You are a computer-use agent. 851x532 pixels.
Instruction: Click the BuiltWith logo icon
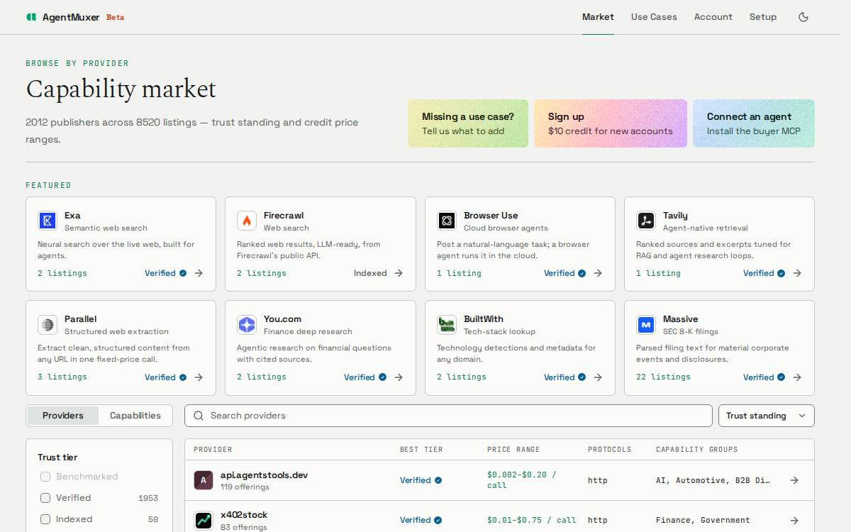447,325
